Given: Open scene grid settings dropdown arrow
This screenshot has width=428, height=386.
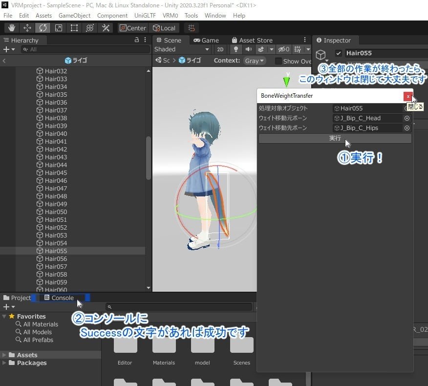Looking at the screenshot, I should click(308, 49).
